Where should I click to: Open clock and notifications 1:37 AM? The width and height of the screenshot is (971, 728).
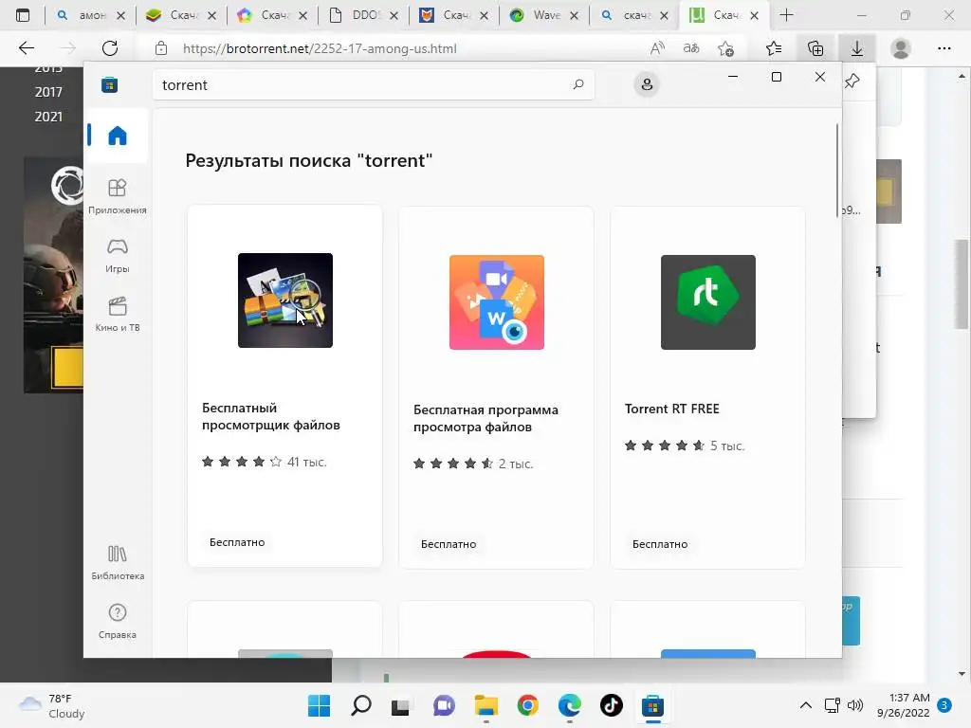pos(904,705)
